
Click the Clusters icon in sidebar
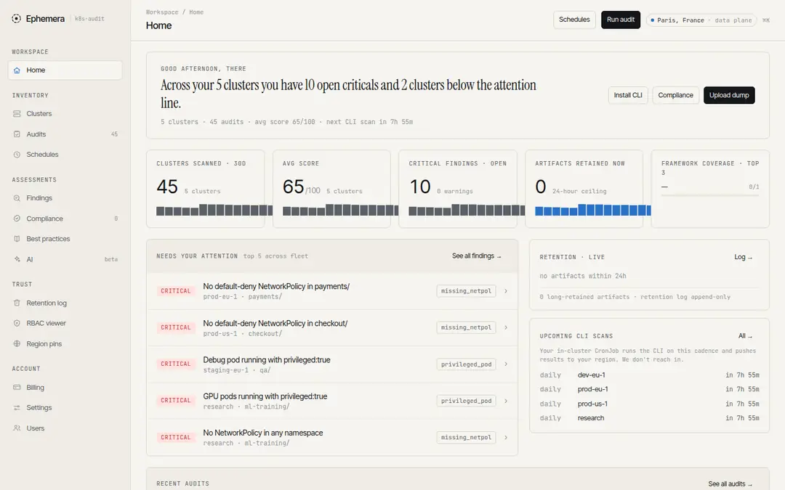[17, 114]
